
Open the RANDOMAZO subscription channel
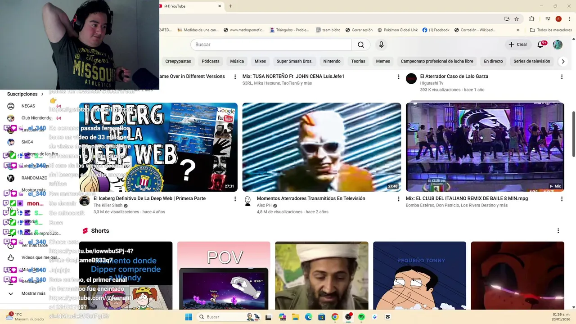coord(34,178)
